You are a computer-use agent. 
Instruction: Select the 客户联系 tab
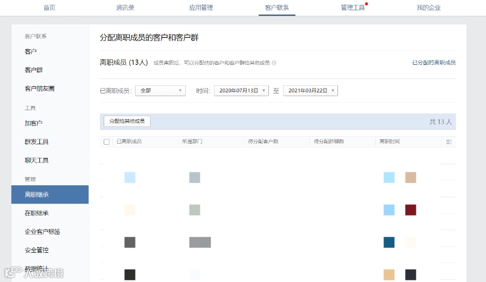tap(277, 8)
